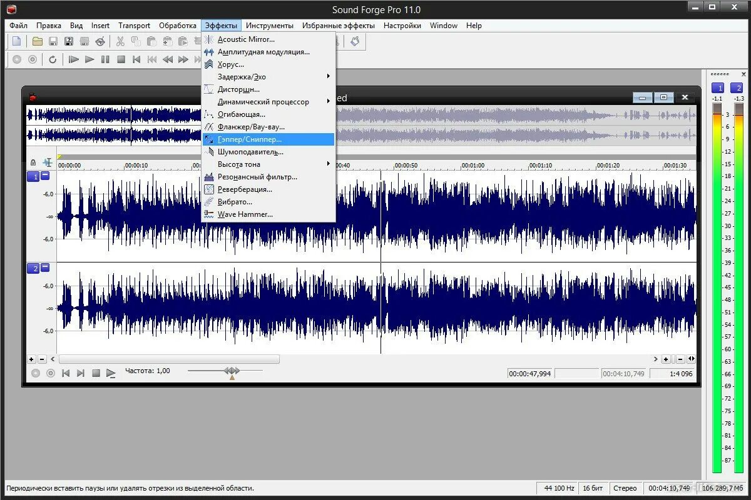Collapse channel 1 using its minus button
This screenshot has height=500, width=751.
[45, 176]
